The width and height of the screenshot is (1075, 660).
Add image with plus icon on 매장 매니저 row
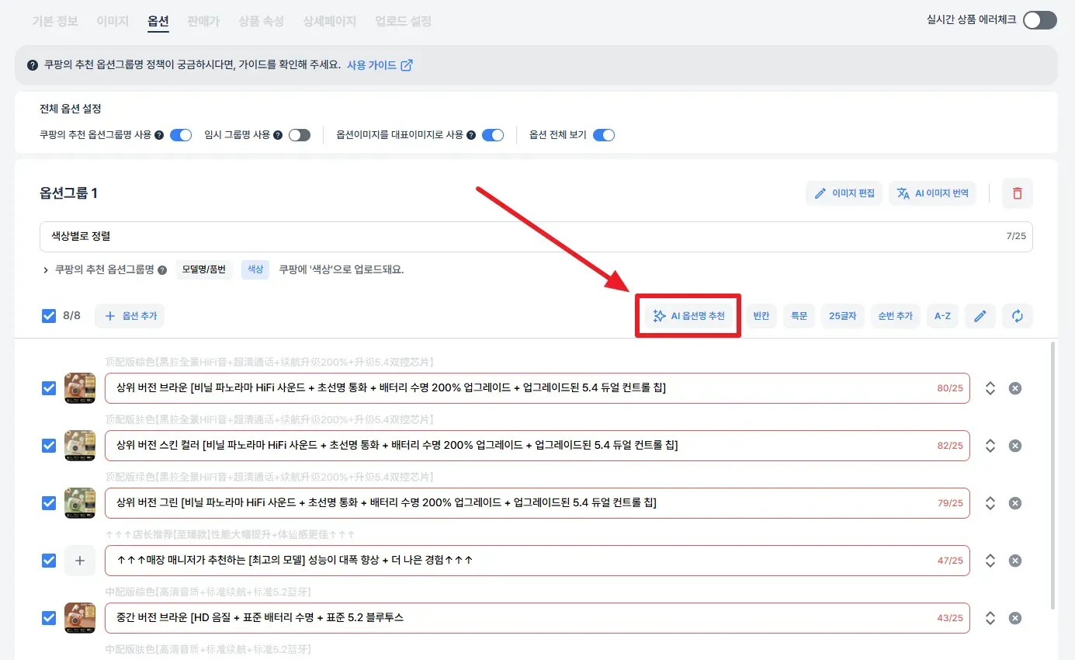(80, 561)
